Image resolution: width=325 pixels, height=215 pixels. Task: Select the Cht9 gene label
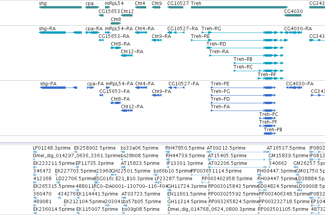[x=157, y=3]
